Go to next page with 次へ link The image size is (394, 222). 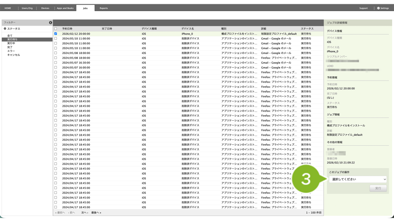tap(85, 213)
